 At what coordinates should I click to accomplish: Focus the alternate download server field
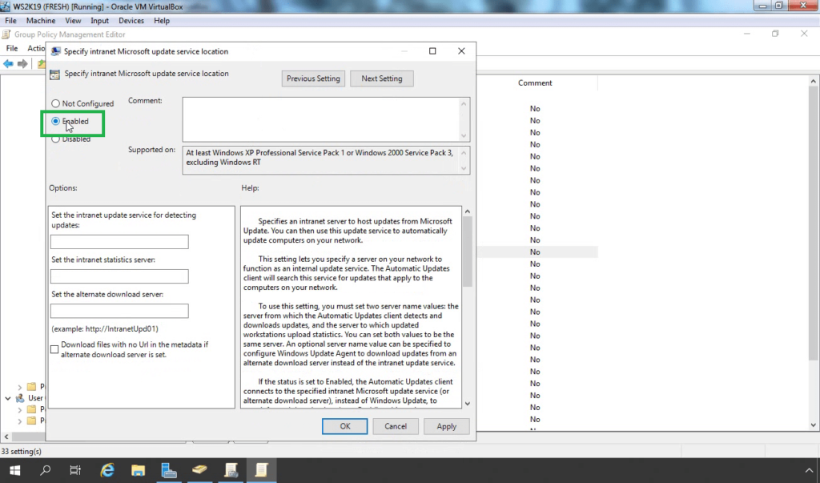[x=120, y=311]
